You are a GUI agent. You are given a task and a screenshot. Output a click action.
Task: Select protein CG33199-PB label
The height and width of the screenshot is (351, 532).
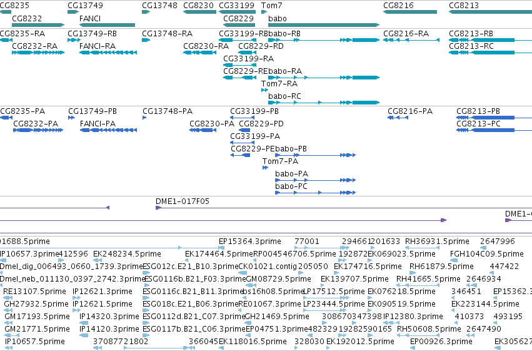pyautogui.click(x=254, y=111)
